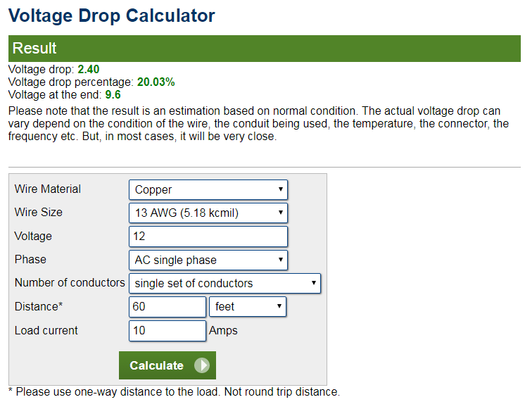
Task: Select the Load current input box
Action: [167, 331]
